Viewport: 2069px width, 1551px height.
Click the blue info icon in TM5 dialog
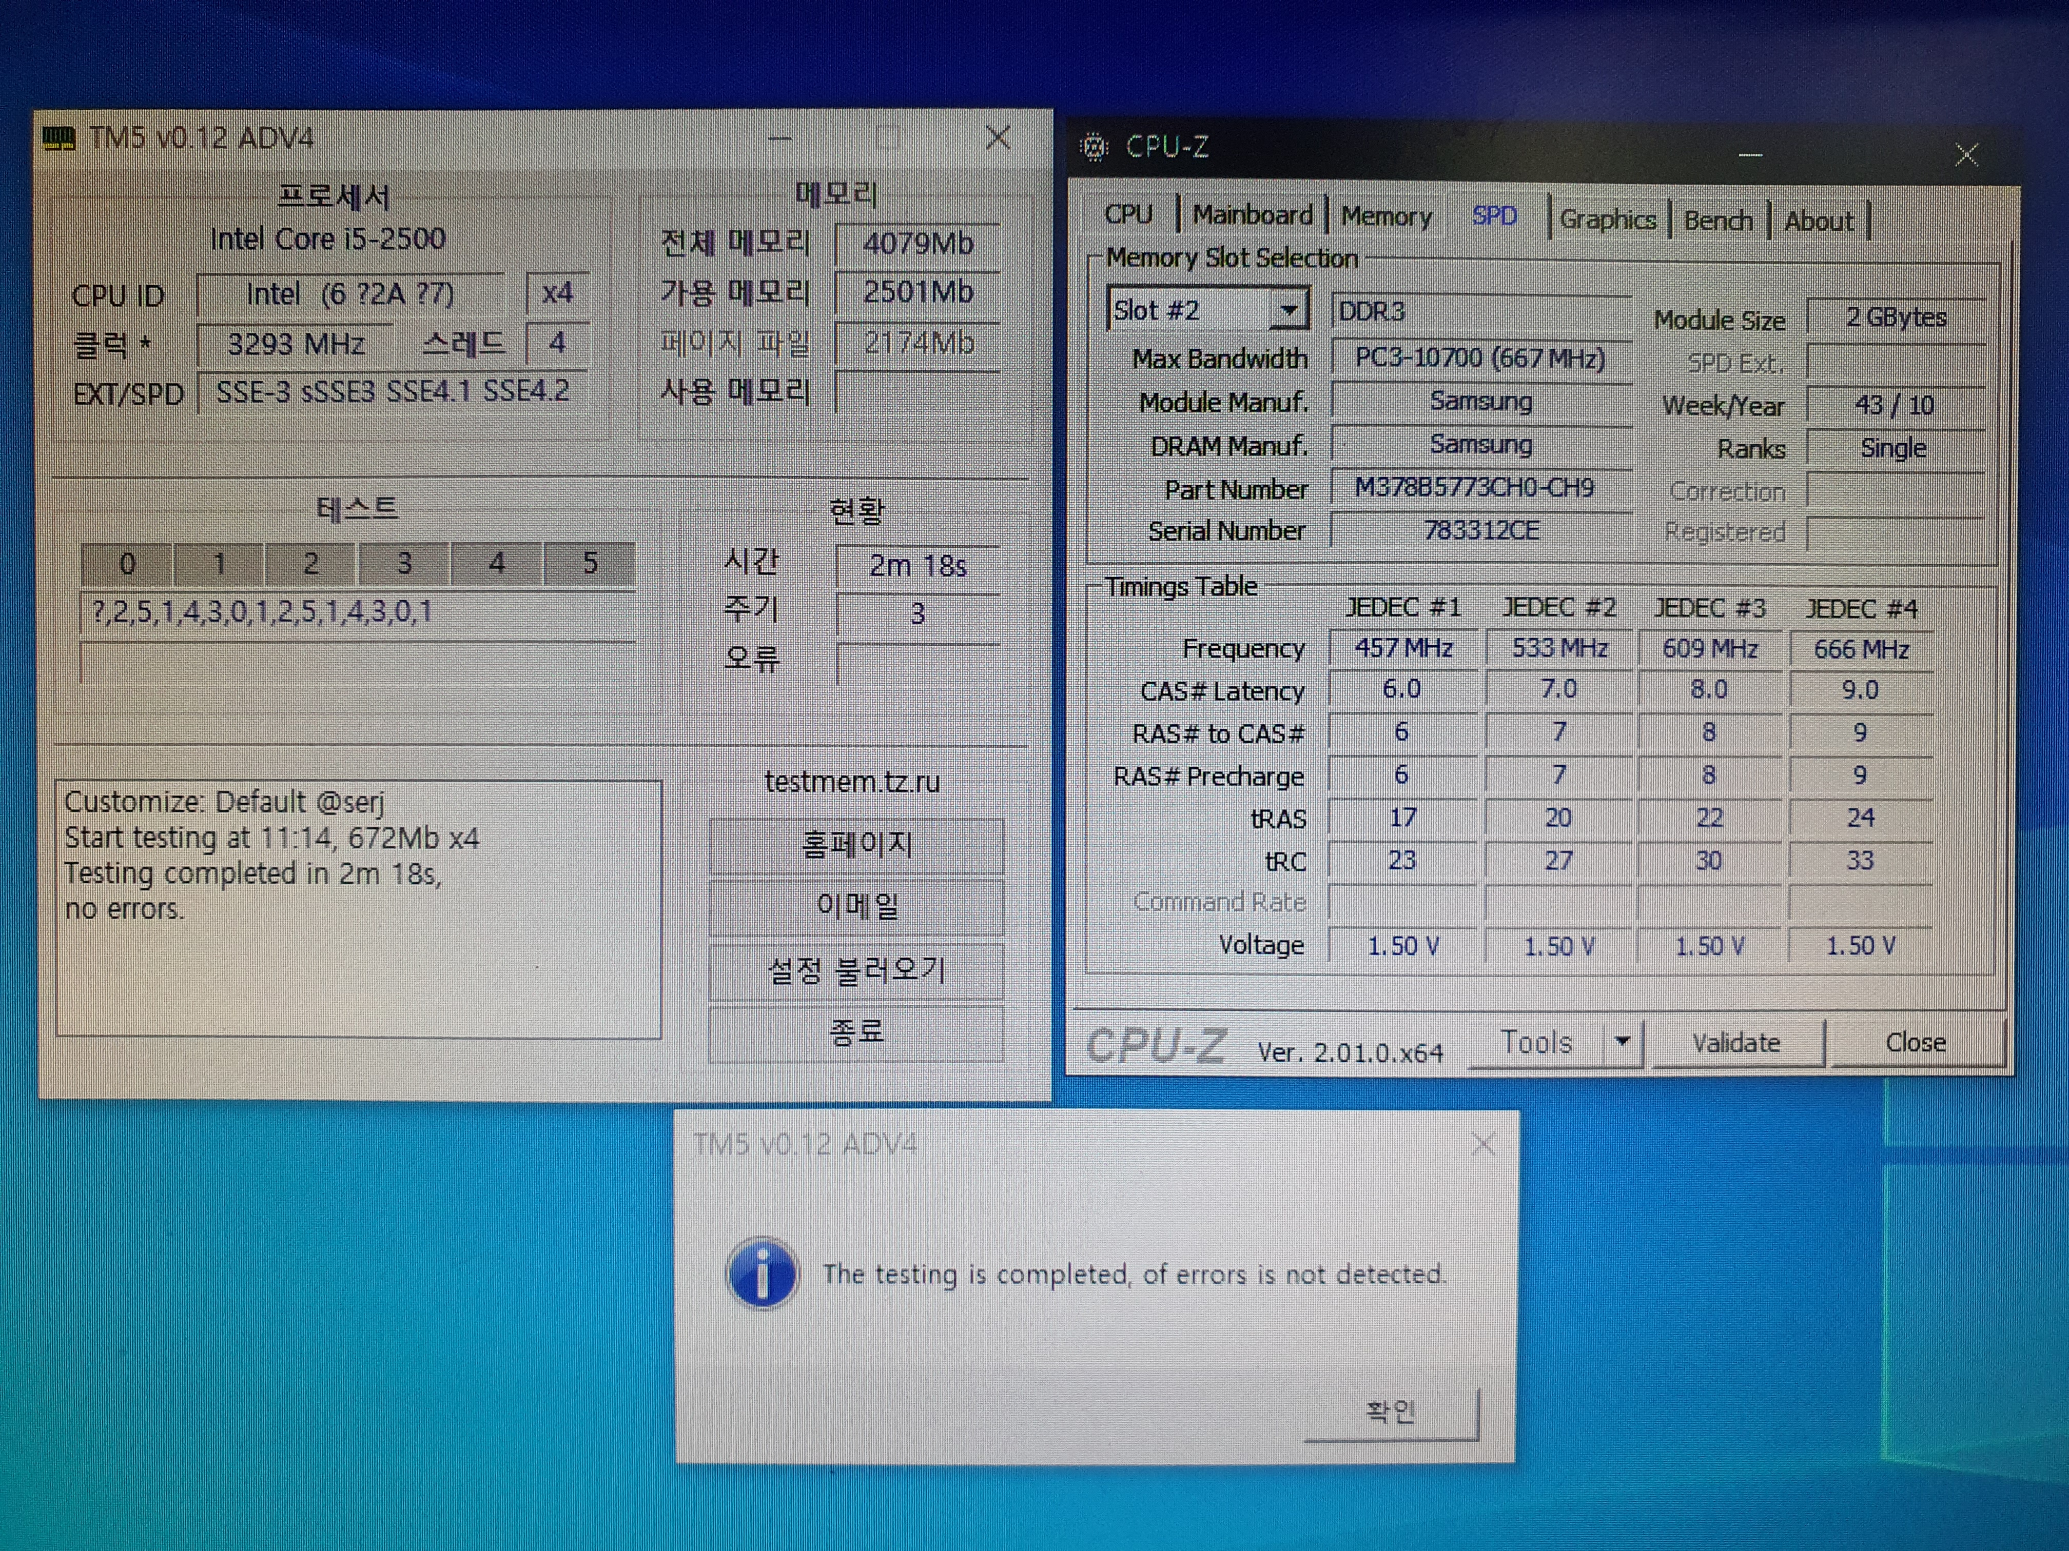click(763, 1274)
